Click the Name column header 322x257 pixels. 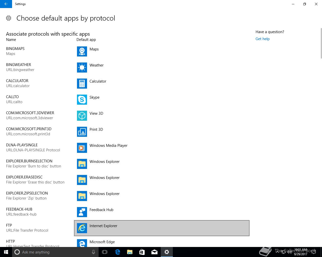11,40
